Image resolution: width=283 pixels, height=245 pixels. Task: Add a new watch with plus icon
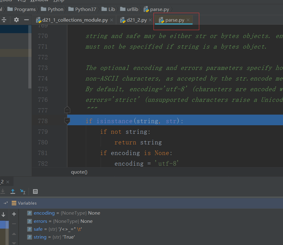click(14, 214)
